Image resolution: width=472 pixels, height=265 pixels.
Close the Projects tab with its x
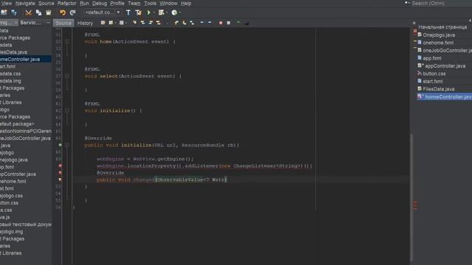coord(16,23)
